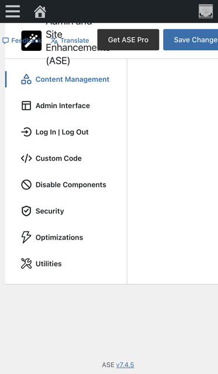Click the Security shield check icon
218x374 pixels.
coord(26,211)
